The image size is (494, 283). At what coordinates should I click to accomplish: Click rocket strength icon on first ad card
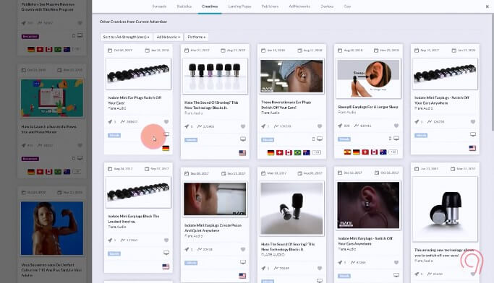(x=110, y=122)
